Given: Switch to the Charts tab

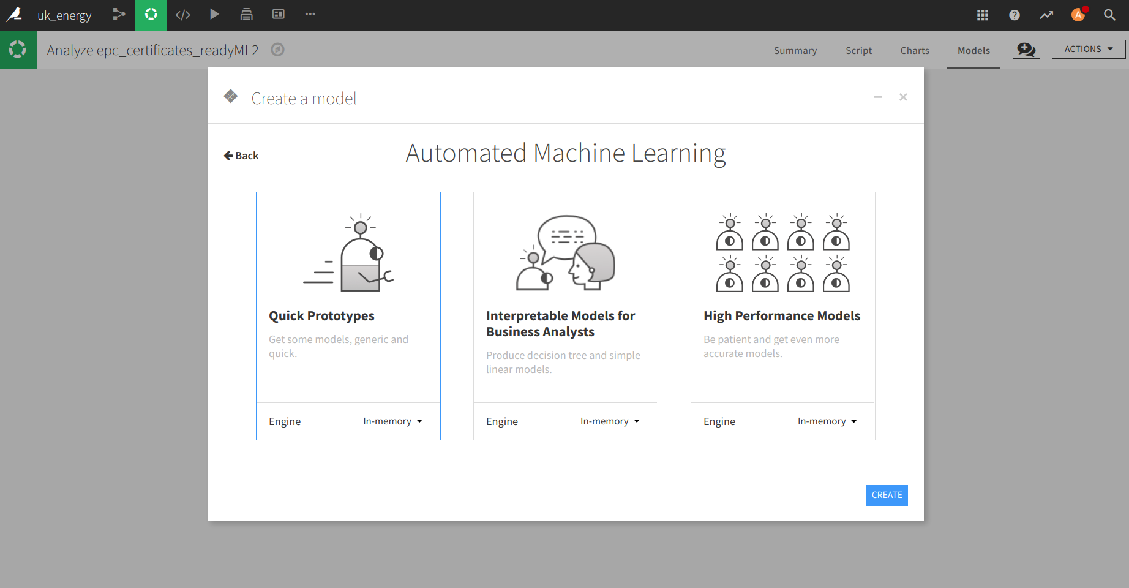Looking at the screenshot, I should tap(914, 51).
